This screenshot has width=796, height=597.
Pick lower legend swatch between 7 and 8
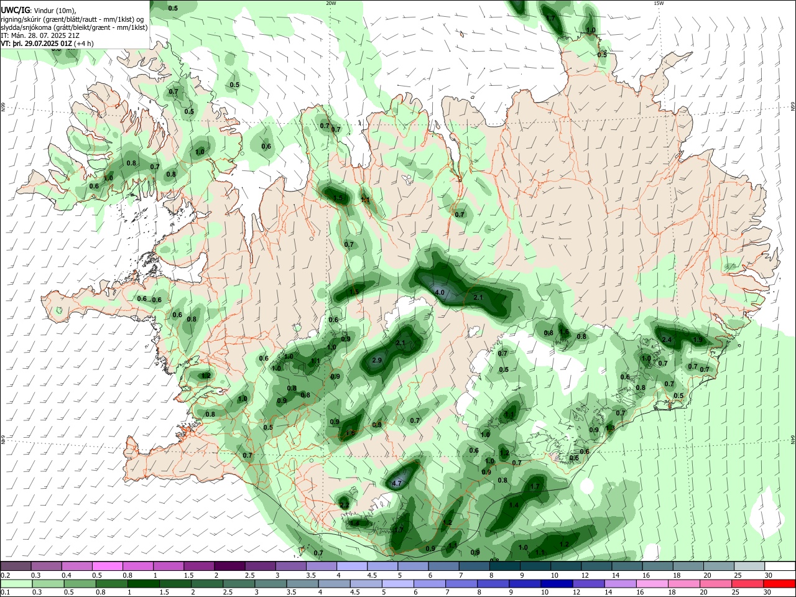click(x=461, y=583)
